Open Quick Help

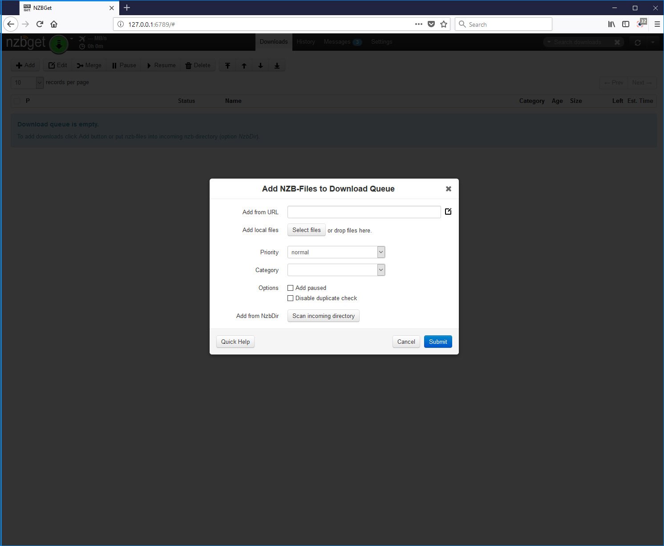[235, 342]
